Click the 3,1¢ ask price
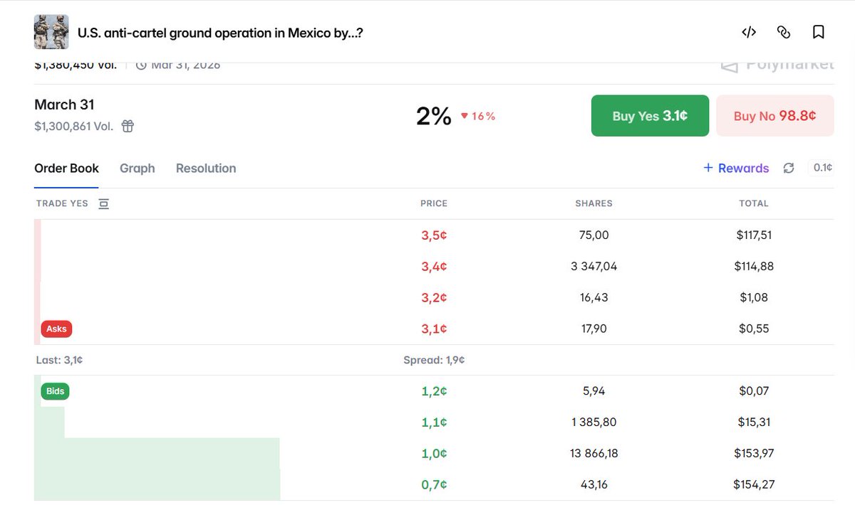 [x=434, y=329]
